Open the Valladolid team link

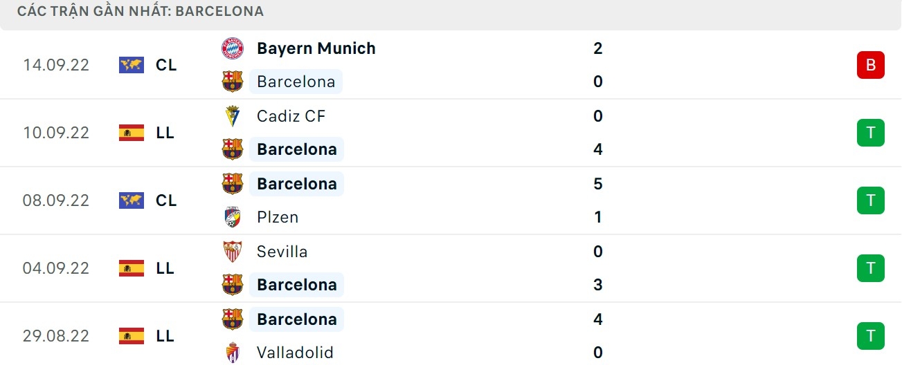pos(295,353)
